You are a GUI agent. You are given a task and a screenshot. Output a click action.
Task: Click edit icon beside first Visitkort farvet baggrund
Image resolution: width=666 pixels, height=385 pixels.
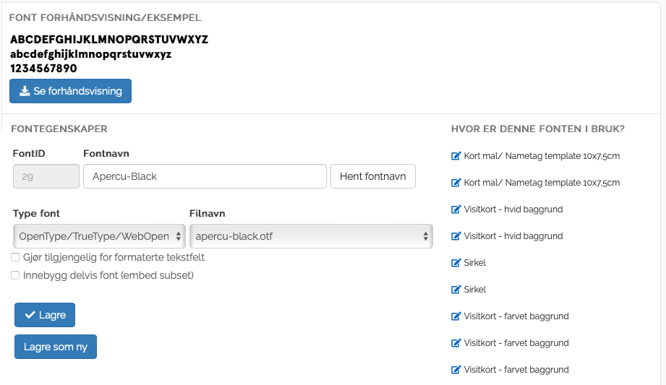coord(456,316)
